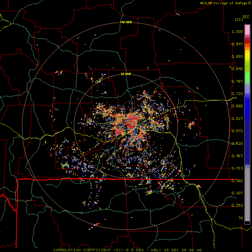Screen dimensions: 252x252
Task: Click the 50 NMI range ring label
Action: point(126,74)
